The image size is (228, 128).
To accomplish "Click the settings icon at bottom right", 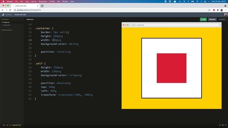I will [x=223, y=125].
